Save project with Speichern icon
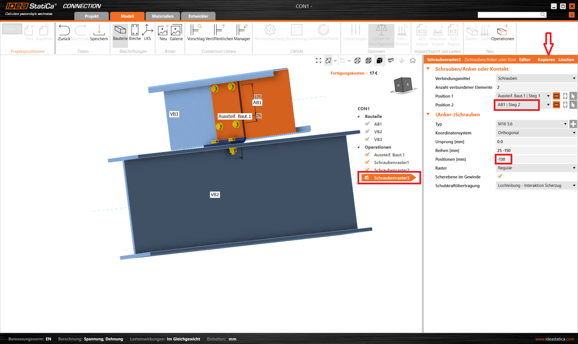578x344 pixels. 99,31
